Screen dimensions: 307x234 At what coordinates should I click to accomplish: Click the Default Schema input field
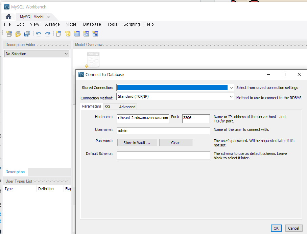[x=164, y=156]
